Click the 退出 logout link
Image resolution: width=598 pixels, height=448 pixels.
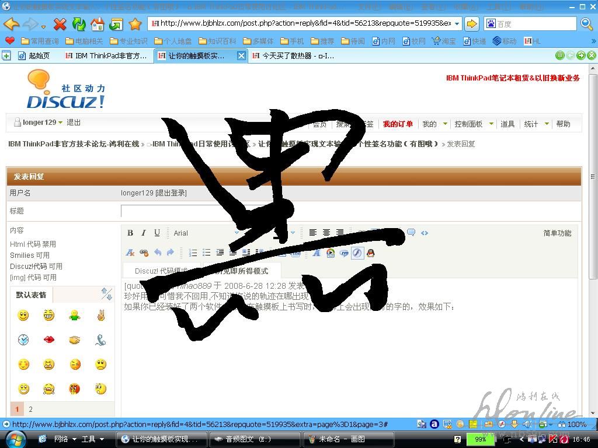74,123
